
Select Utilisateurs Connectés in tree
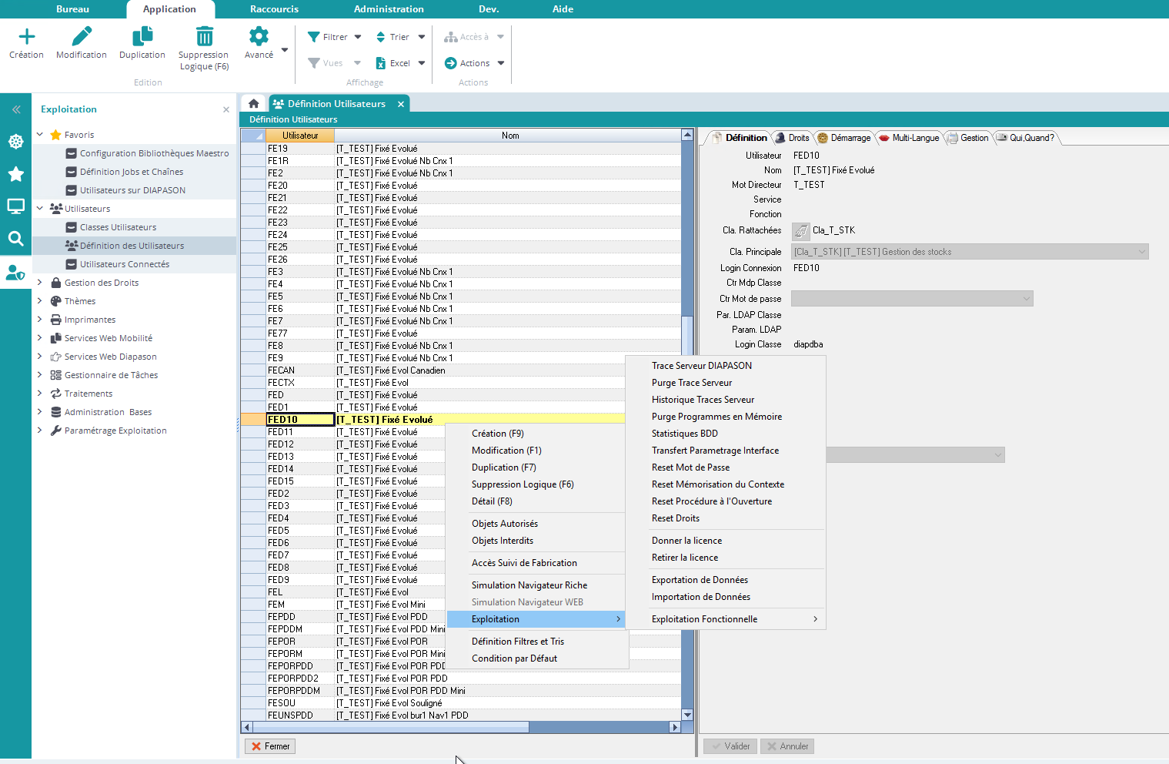point(124,264)
